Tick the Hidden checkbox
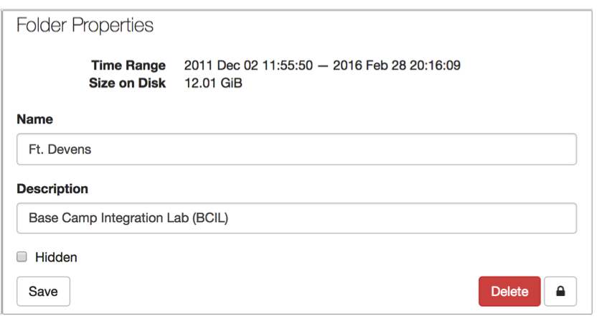 coord(22,256)
